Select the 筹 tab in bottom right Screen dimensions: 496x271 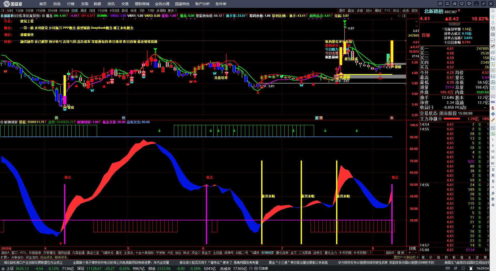click(485, 257)
